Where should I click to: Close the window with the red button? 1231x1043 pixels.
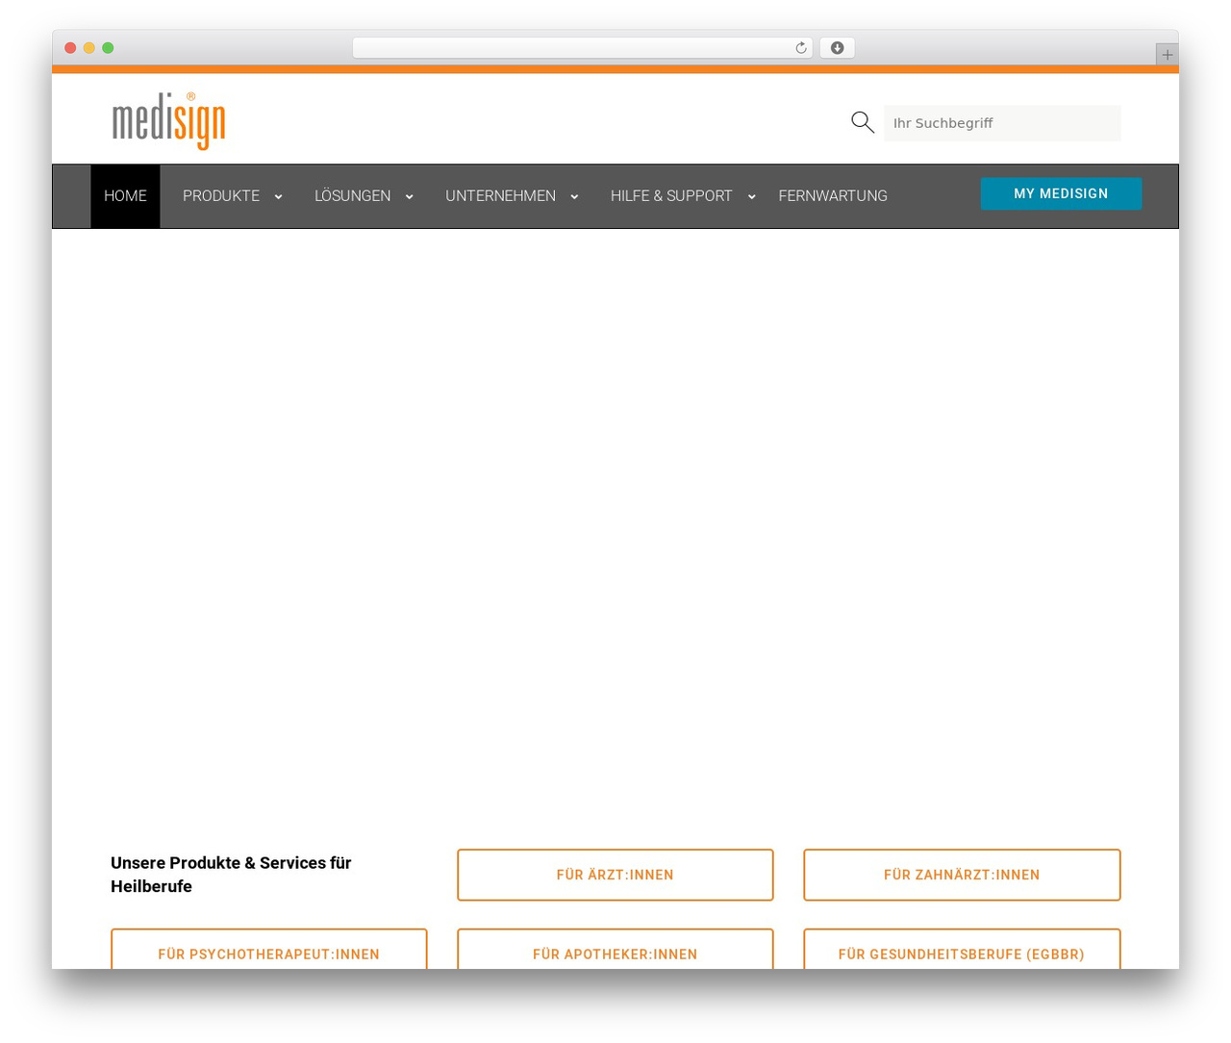(x=70, y=48)
